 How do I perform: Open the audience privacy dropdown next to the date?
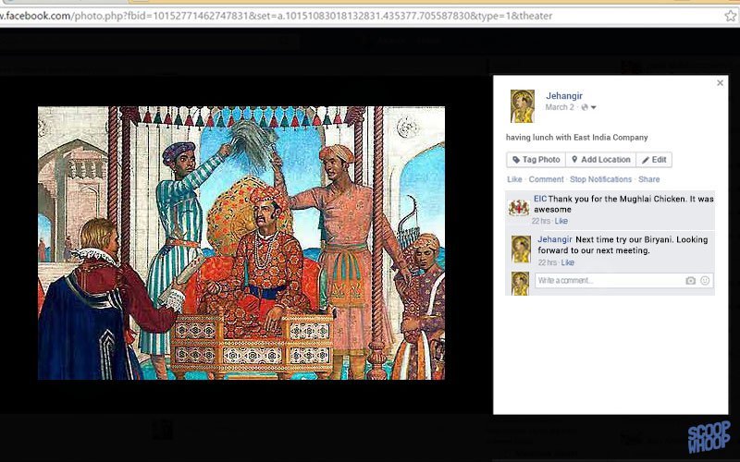588,107
